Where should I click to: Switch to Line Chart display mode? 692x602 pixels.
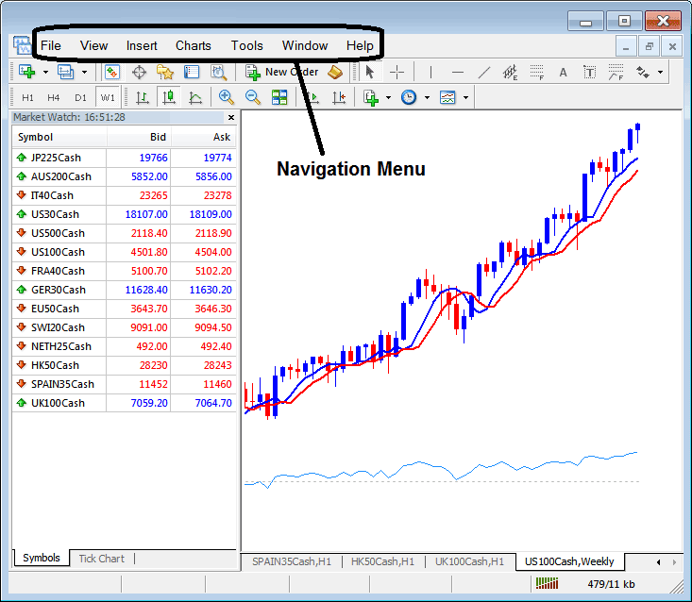195,97
